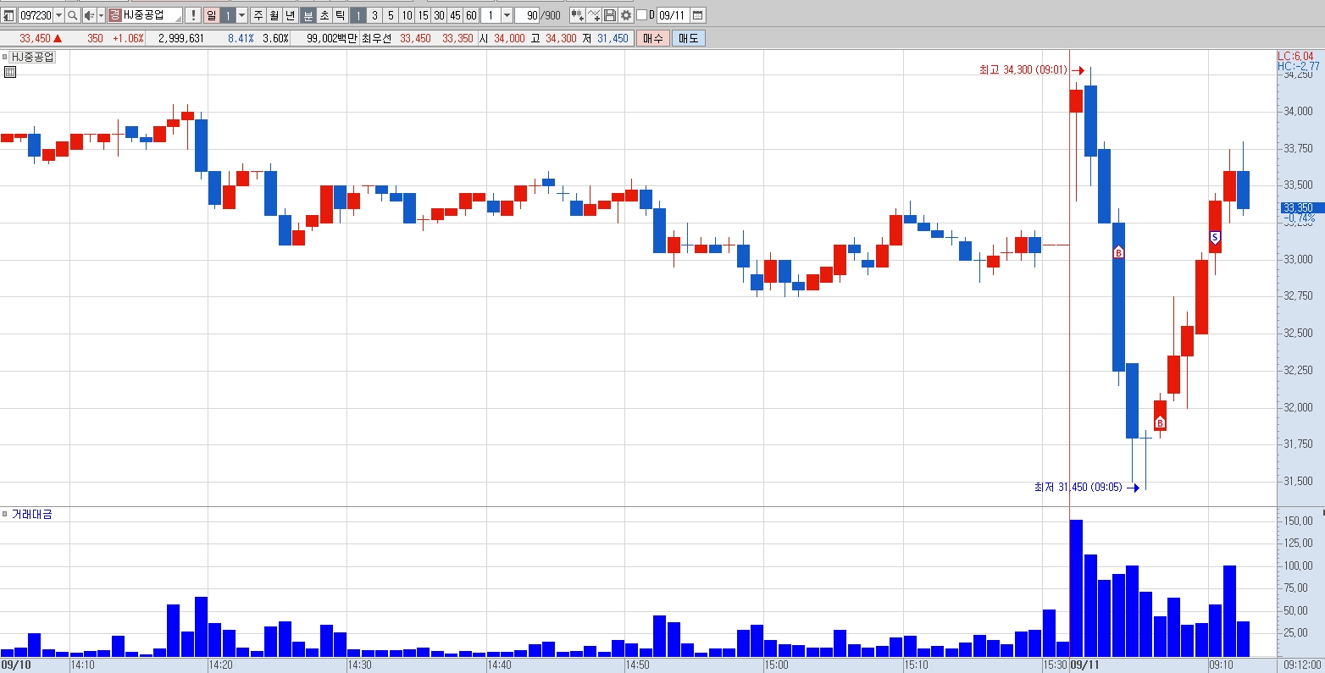Screen dimensions: 1325x673
Task: Click the 매도 sell button
Action: [688, 38]
